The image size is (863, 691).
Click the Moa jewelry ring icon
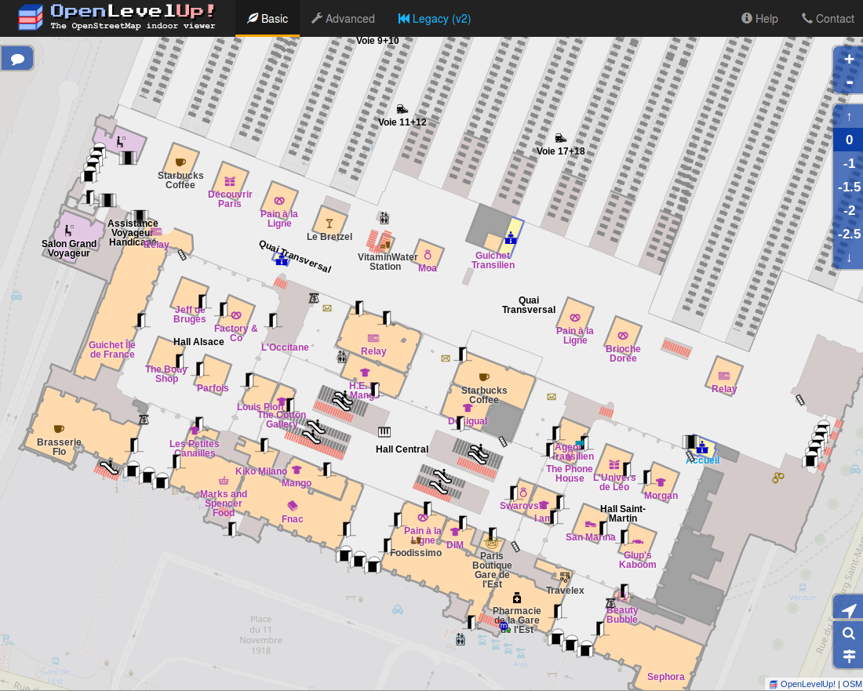coord(427,255)
